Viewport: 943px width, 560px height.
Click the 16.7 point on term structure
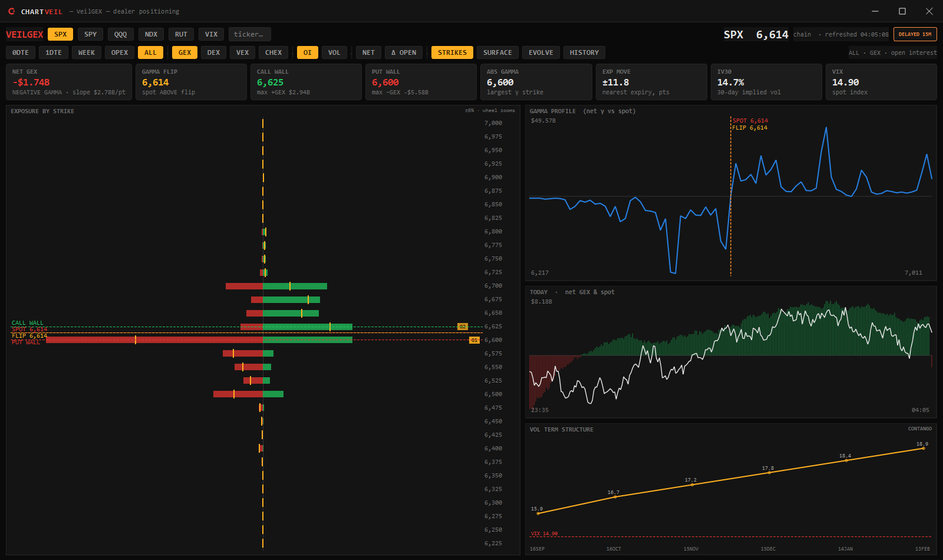(615, 497)
